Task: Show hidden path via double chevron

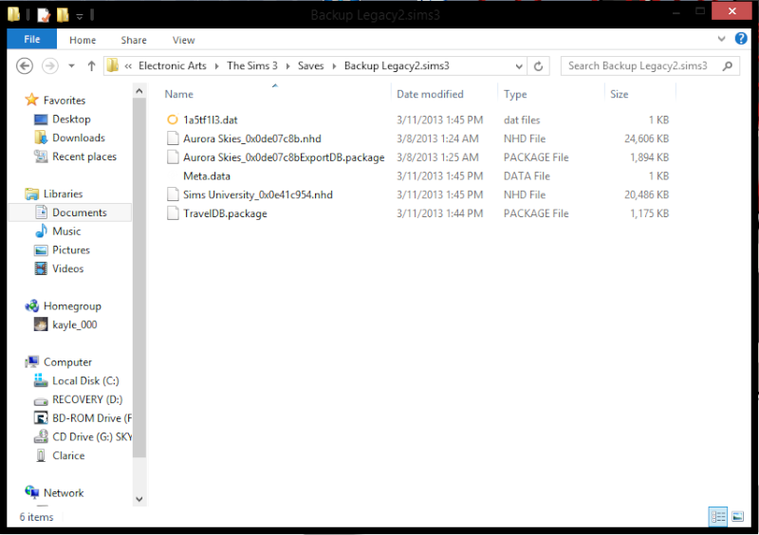Action: pos(128,66)
